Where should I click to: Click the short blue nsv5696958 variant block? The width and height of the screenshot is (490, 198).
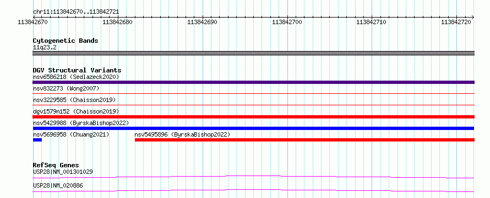(x=37, y=140)
